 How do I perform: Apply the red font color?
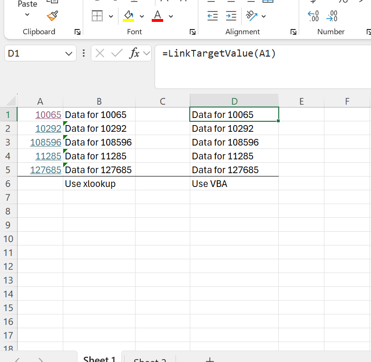click(x=157, y=16)
